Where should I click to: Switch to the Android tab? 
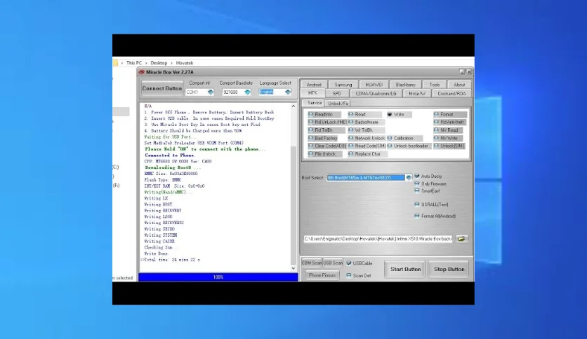314,85
